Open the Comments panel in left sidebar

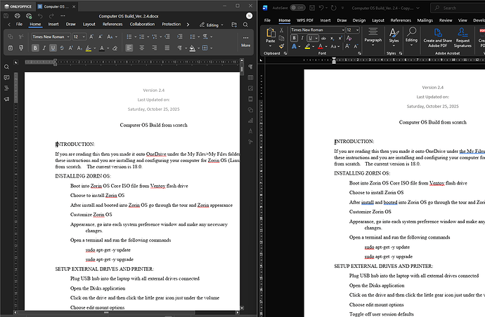[7, 79]
